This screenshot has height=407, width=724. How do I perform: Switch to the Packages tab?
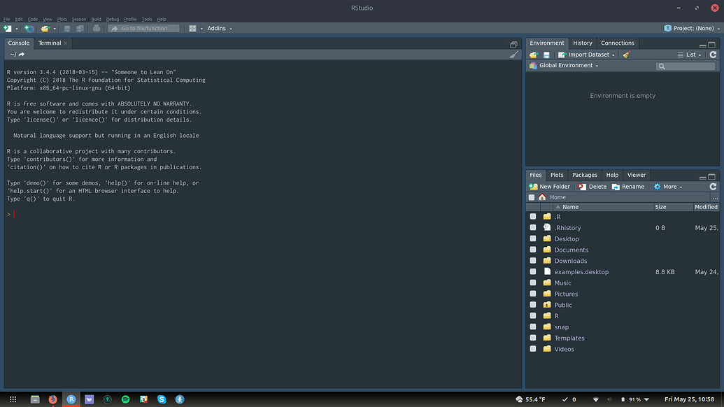point(585,175)
